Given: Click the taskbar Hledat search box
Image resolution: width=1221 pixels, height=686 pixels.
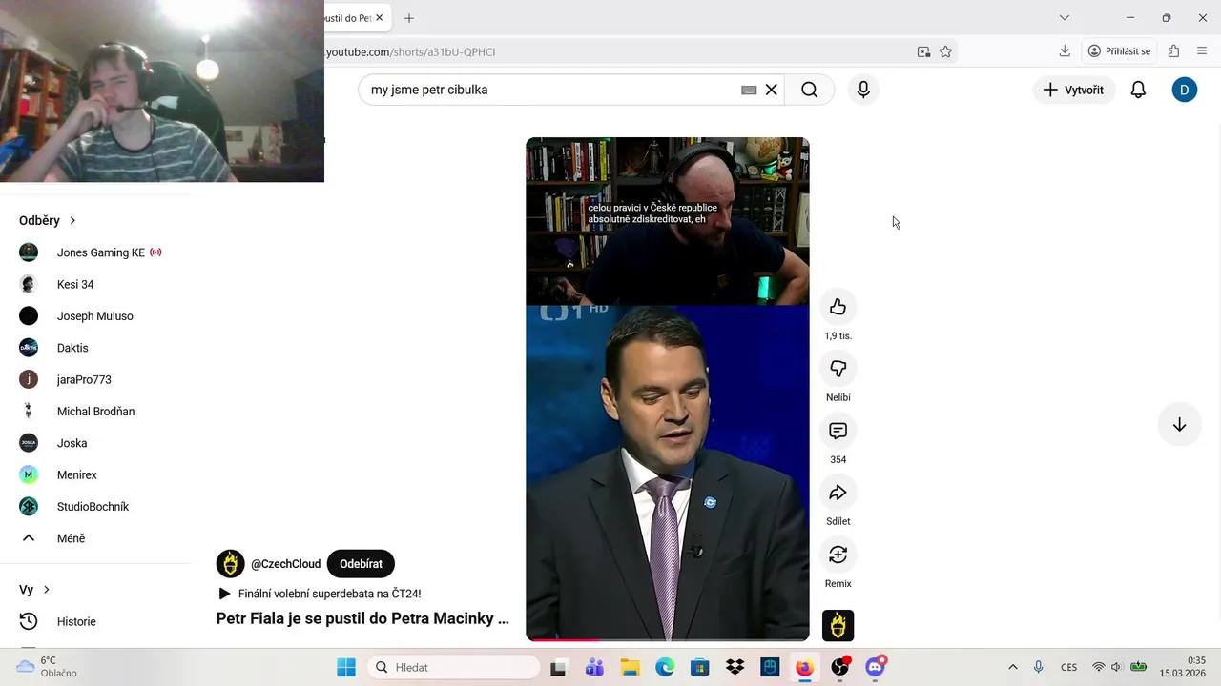Looking at the screenshot, I should pos(454,668).
